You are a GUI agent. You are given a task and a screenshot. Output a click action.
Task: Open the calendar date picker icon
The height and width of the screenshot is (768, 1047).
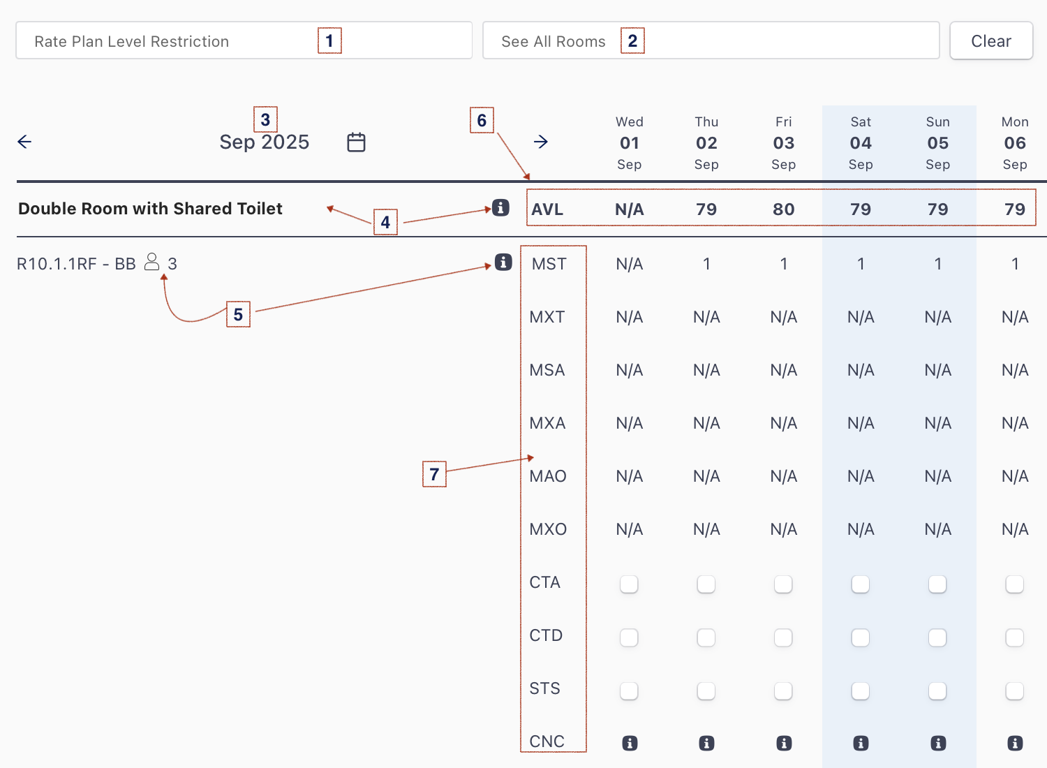[356, 142]
